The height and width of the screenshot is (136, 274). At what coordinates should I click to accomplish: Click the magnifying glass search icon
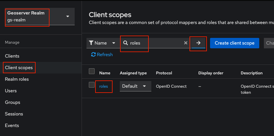tap(126, 43)
